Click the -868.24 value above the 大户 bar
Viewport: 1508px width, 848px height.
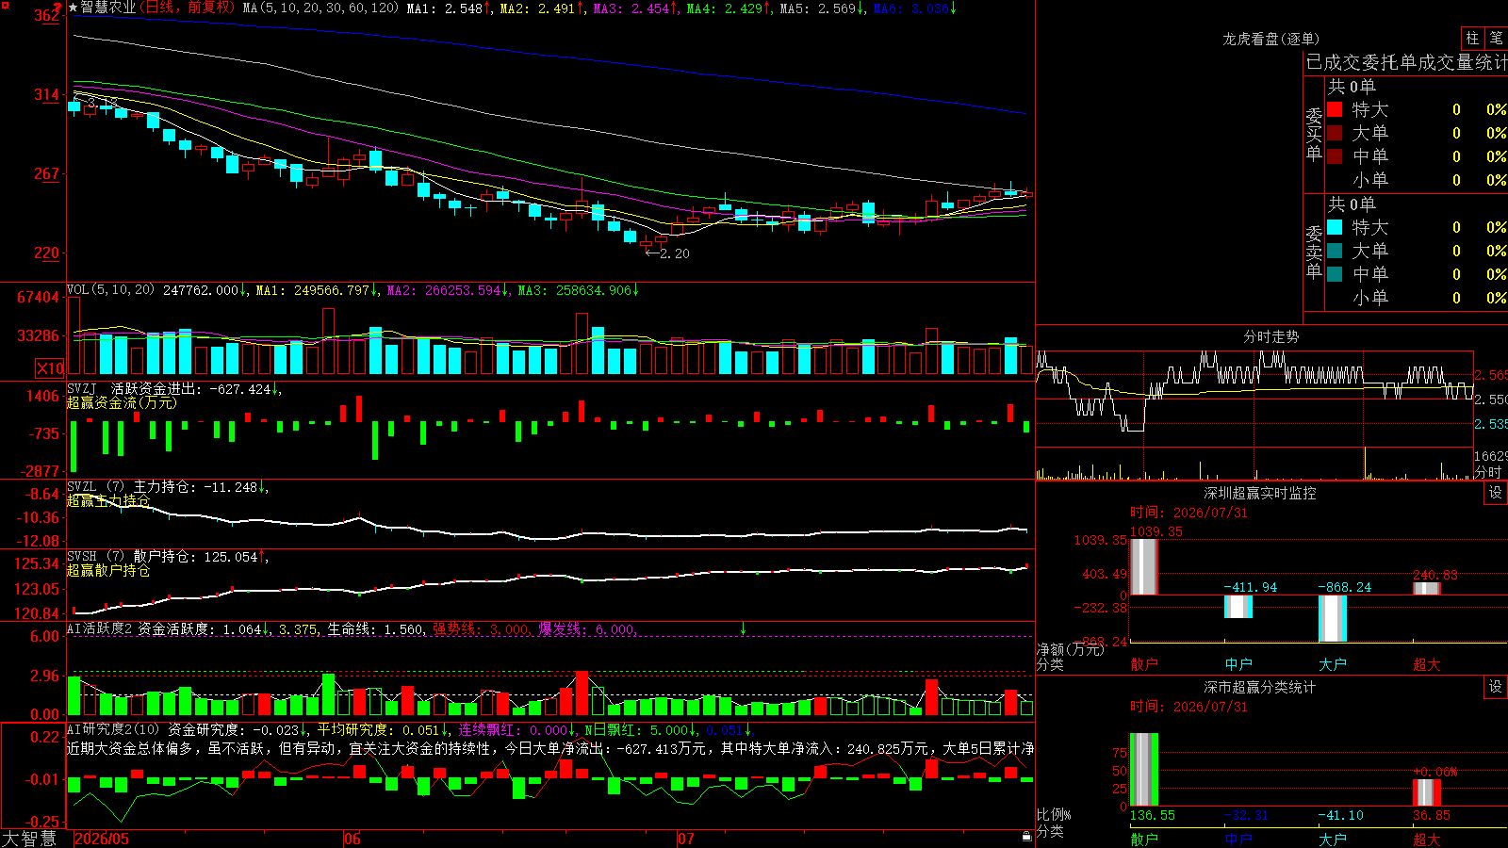coord(1345,587)
